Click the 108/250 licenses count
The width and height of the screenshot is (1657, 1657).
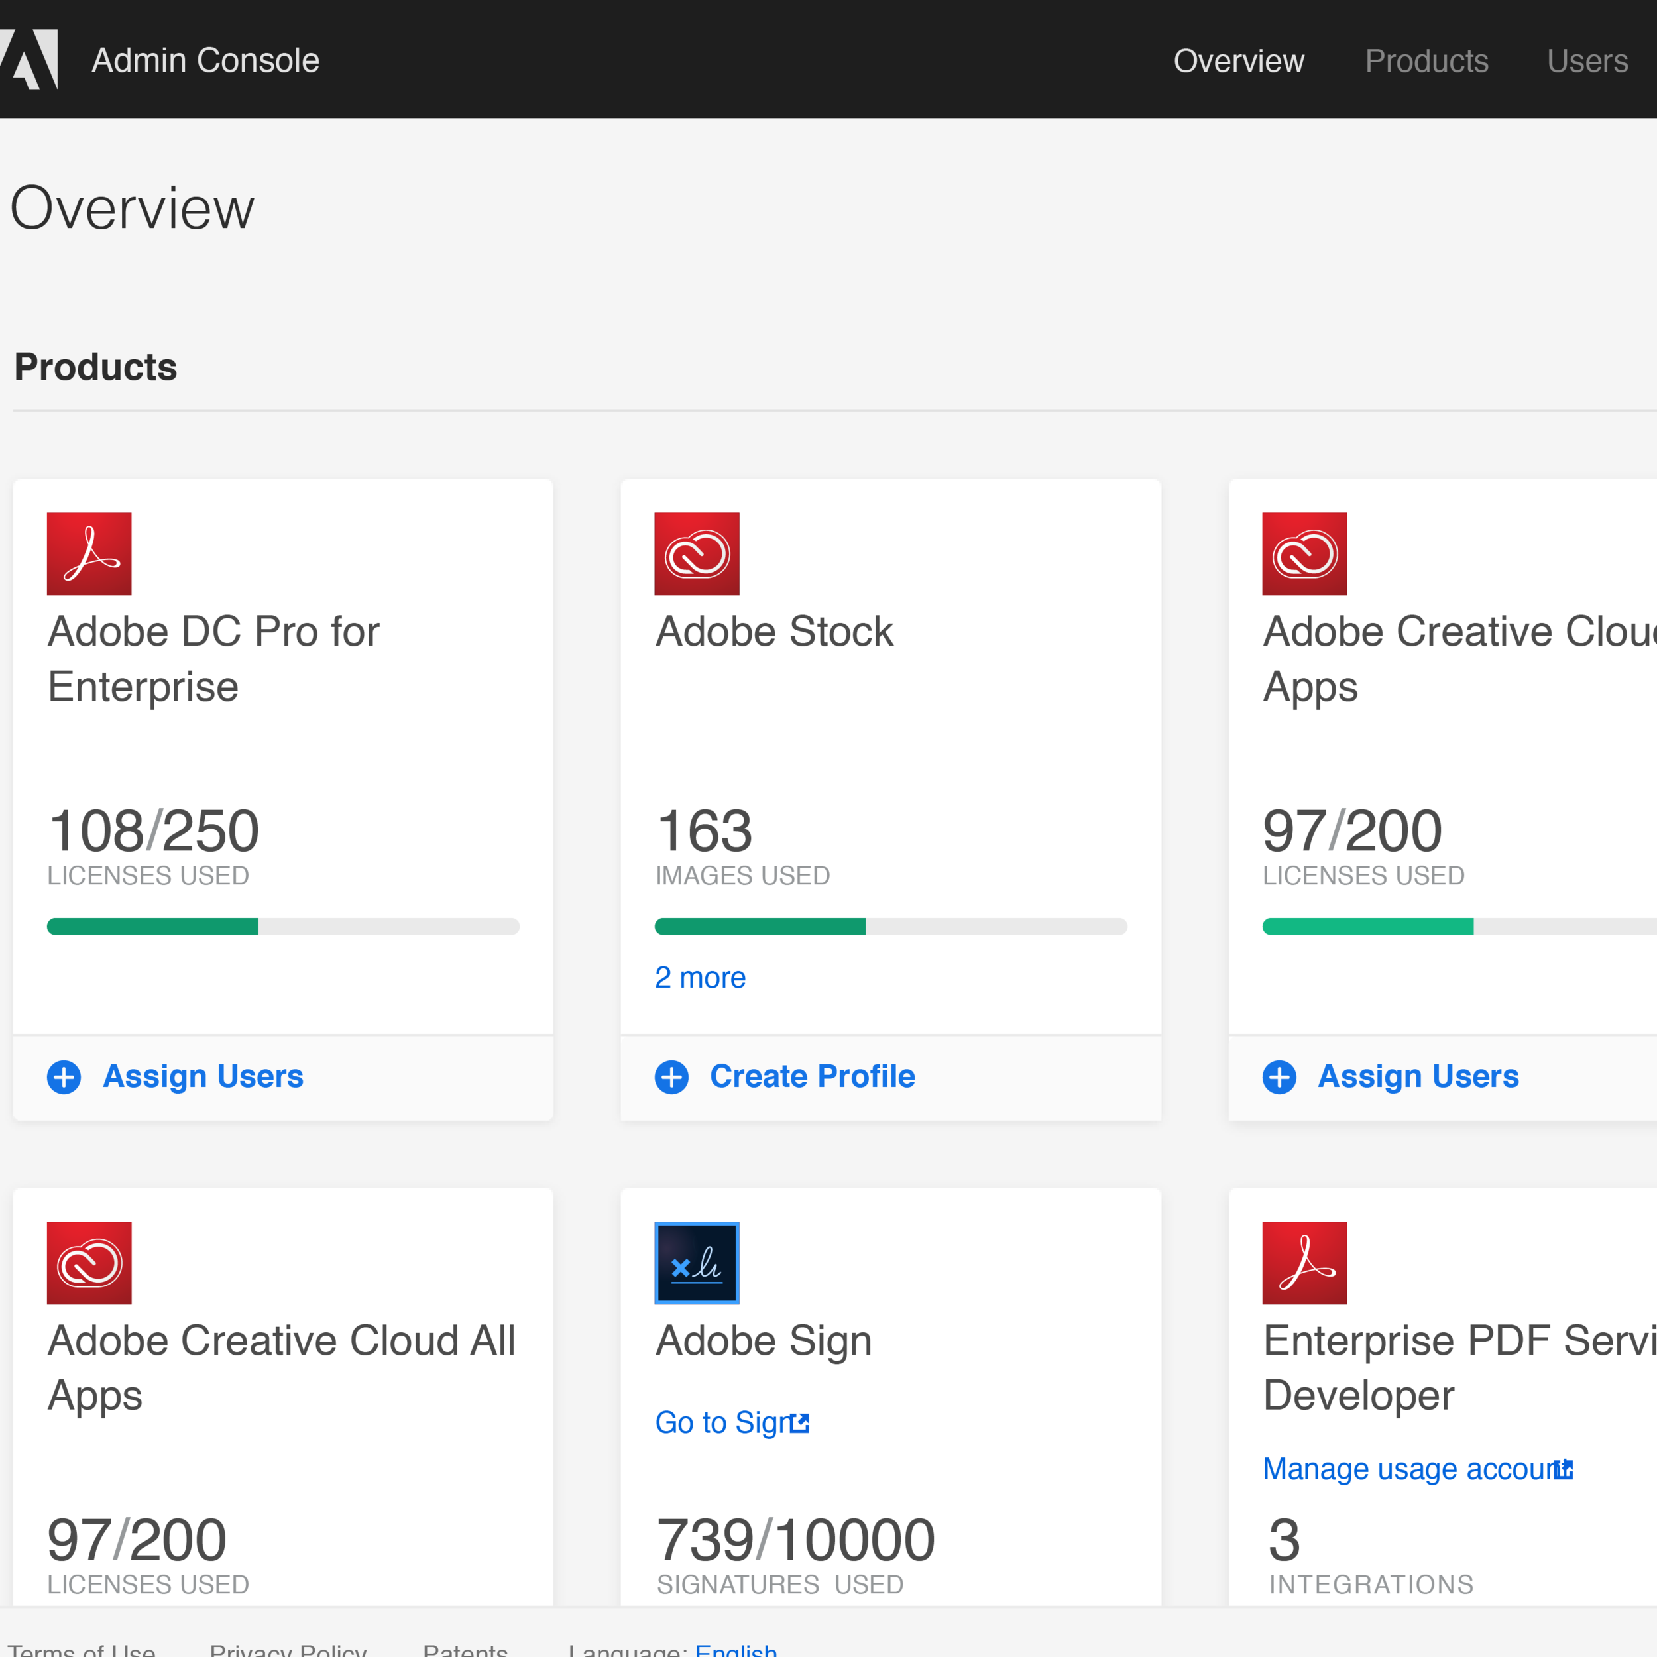pos(154,830)
